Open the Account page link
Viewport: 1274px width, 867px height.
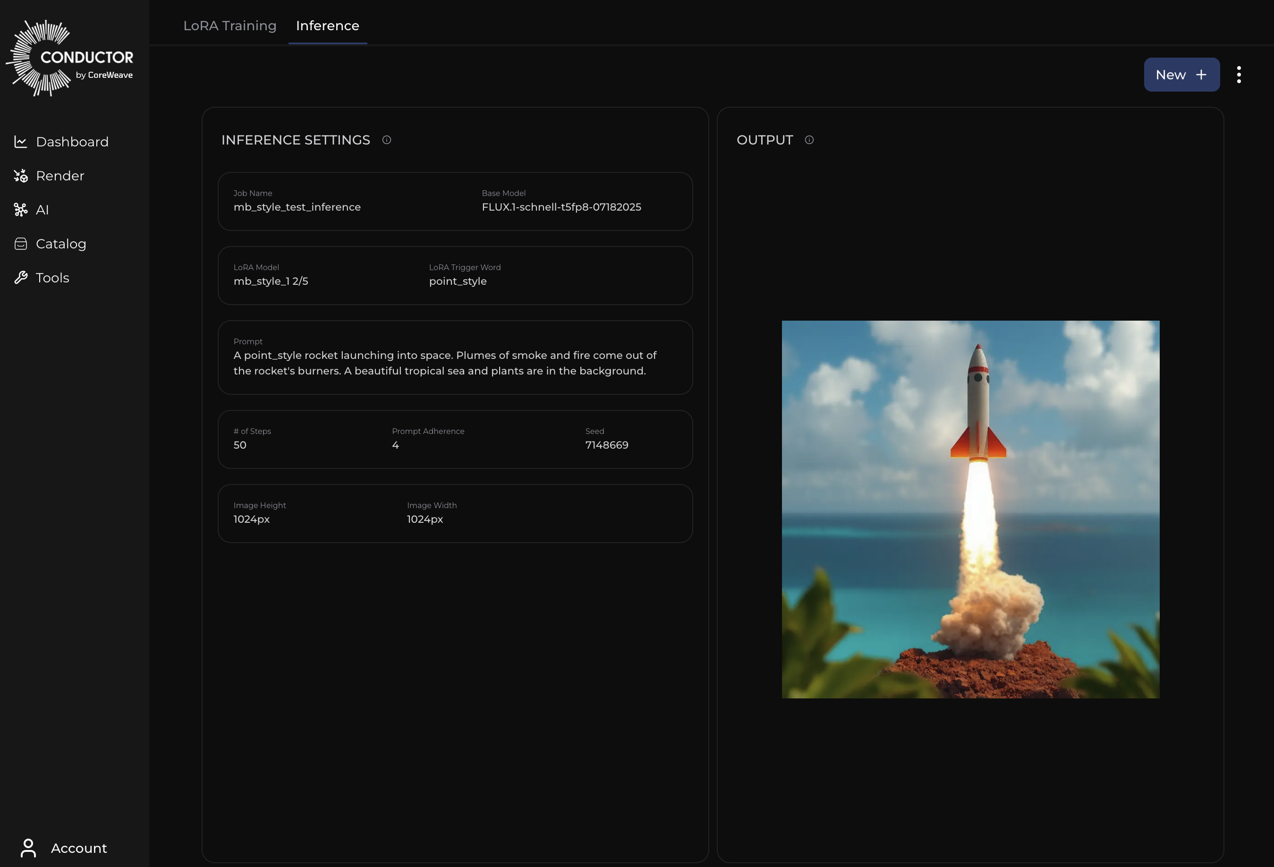click(x=79, y=848)
